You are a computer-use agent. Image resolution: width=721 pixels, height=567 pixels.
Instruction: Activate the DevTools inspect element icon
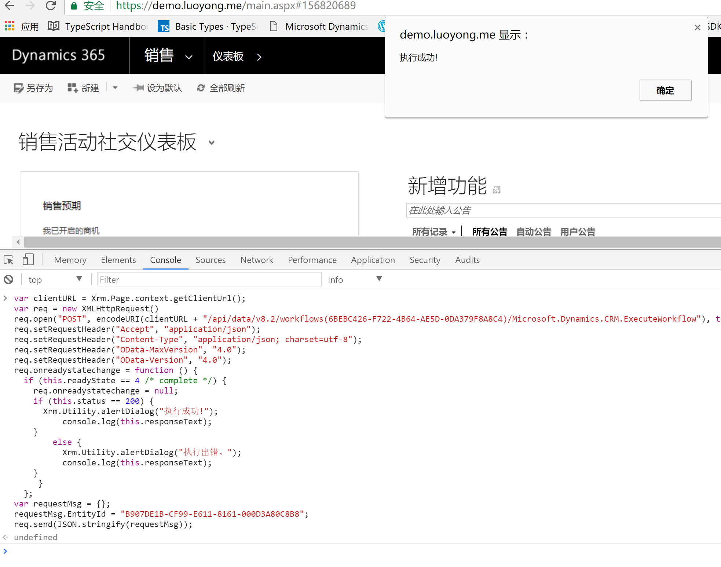click(x=9, y=260)
